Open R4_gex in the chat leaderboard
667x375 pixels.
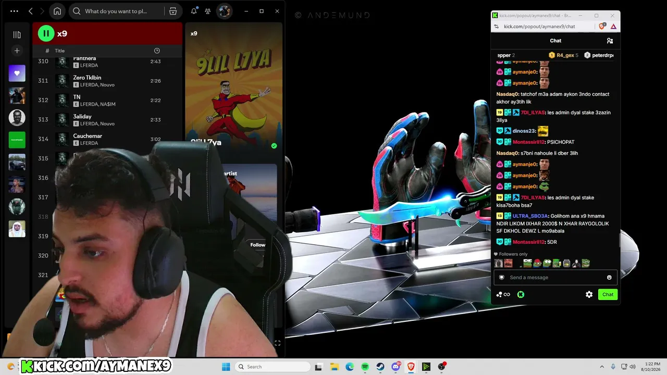563,55
